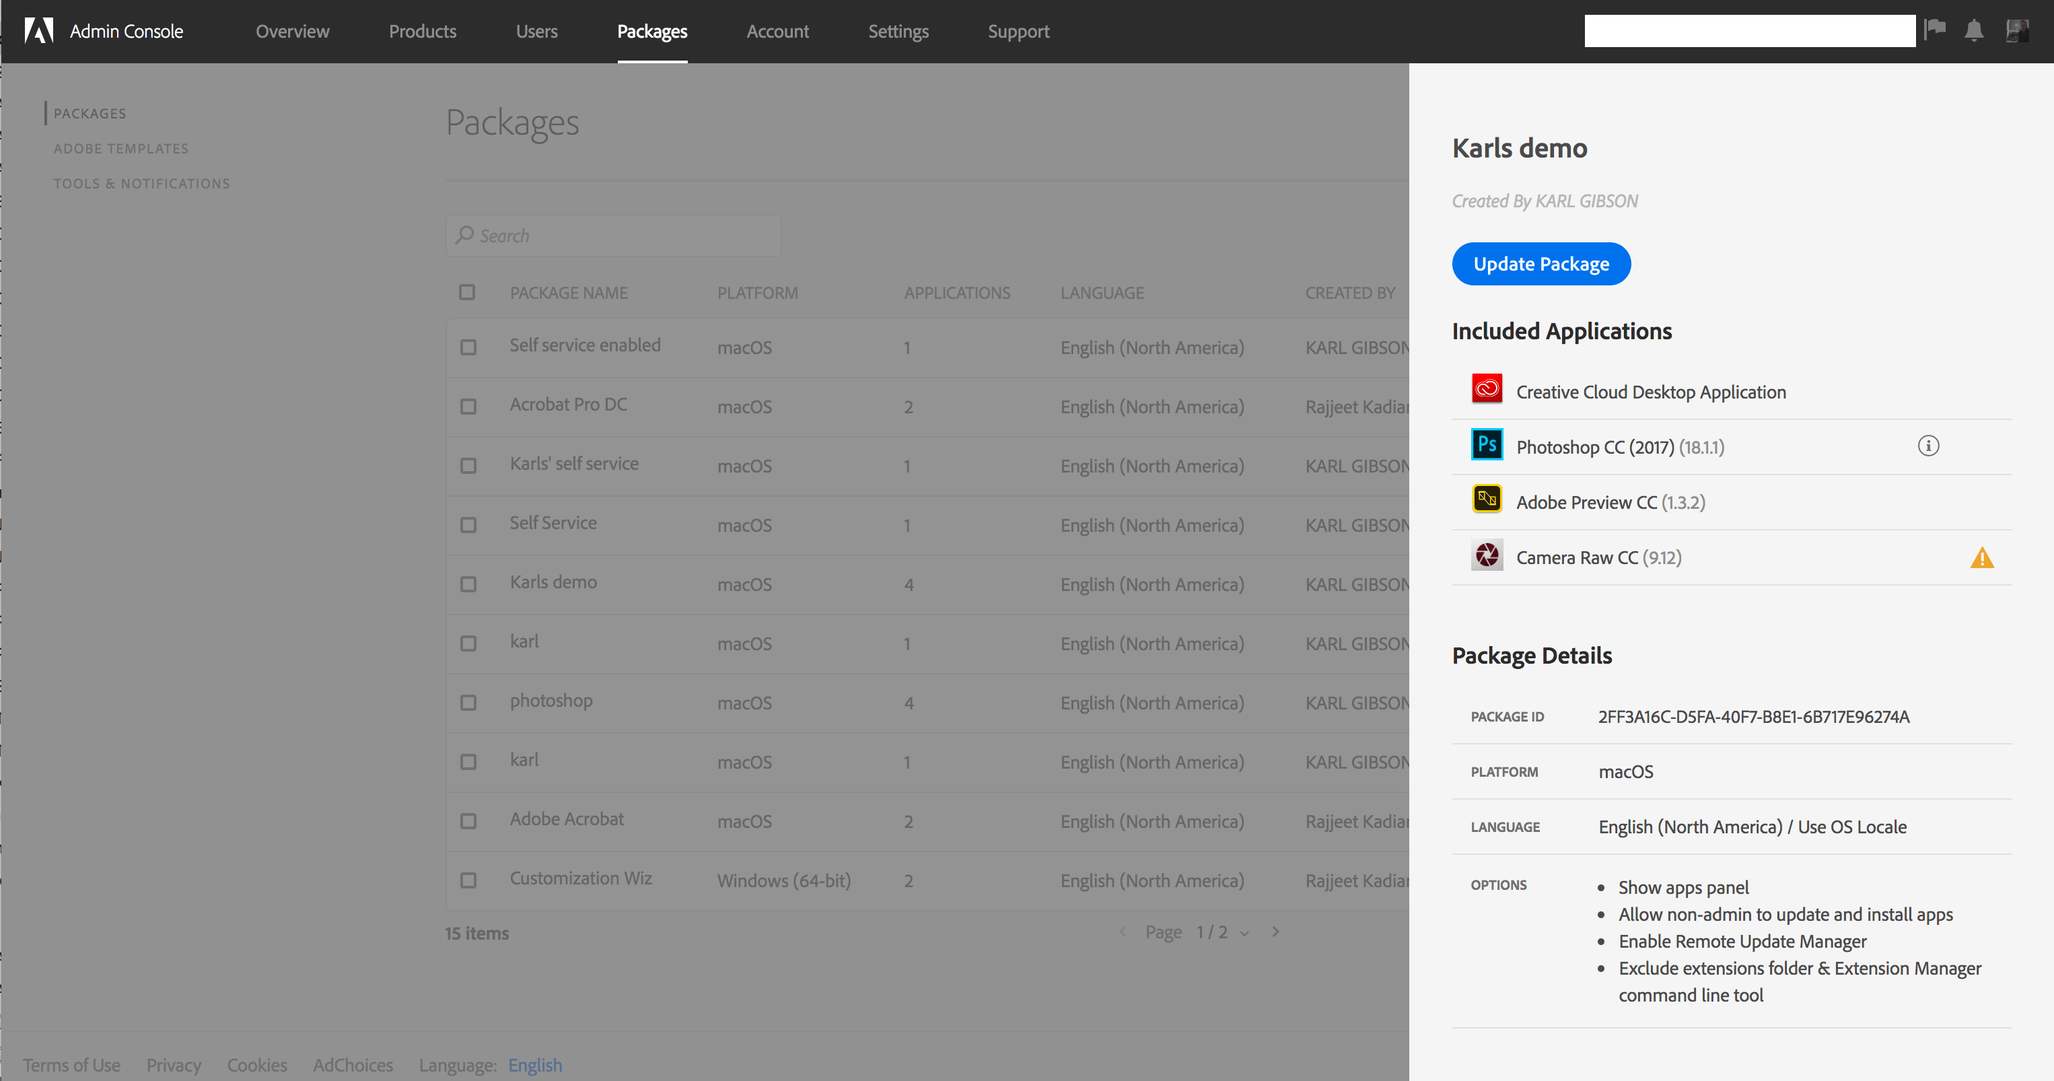Sort by the Package Name column header

pyautogui.click(x=569, y=293)
